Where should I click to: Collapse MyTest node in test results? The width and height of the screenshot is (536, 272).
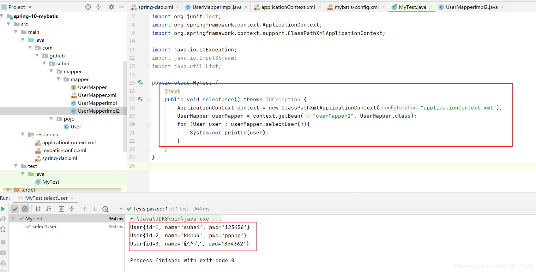coord(13,218)
